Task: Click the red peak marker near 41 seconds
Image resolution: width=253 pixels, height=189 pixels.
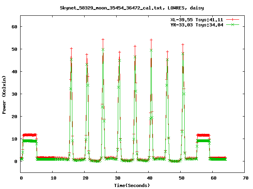Action: (151, 40)
